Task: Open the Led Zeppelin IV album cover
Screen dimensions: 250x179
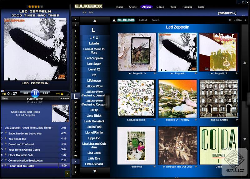Action: [x=137, y=52]
